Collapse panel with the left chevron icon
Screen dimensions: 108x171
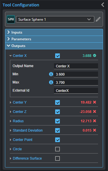click(x=103, y=5)
